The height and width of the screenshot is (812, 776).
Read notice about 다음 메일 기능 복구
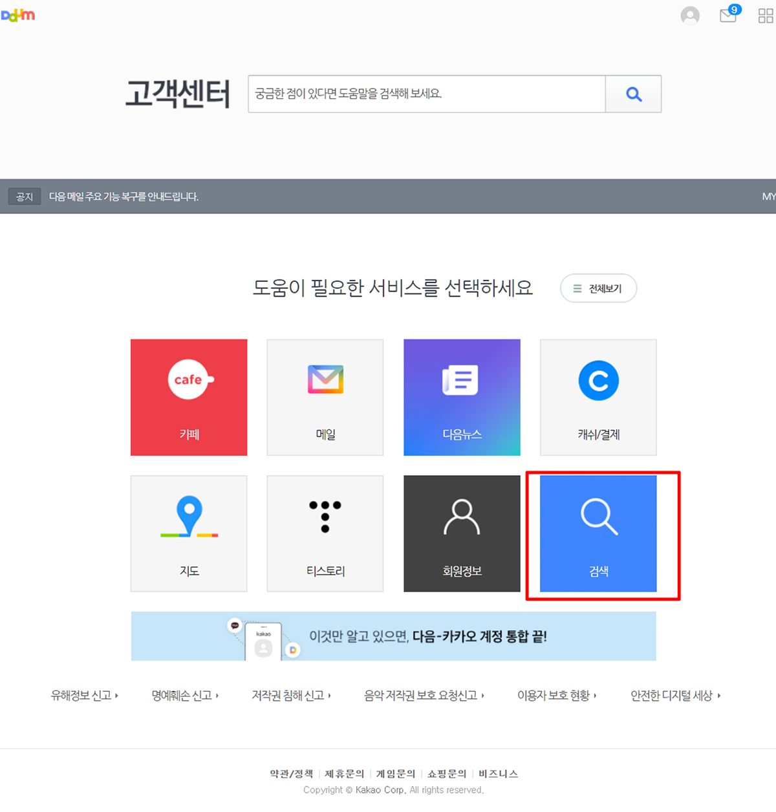(x=124, y=197)
